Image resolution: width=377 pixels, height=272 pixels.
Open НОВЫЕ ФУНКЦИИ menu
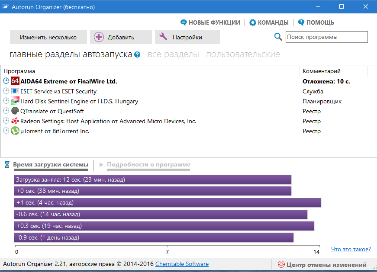point(210,22)
